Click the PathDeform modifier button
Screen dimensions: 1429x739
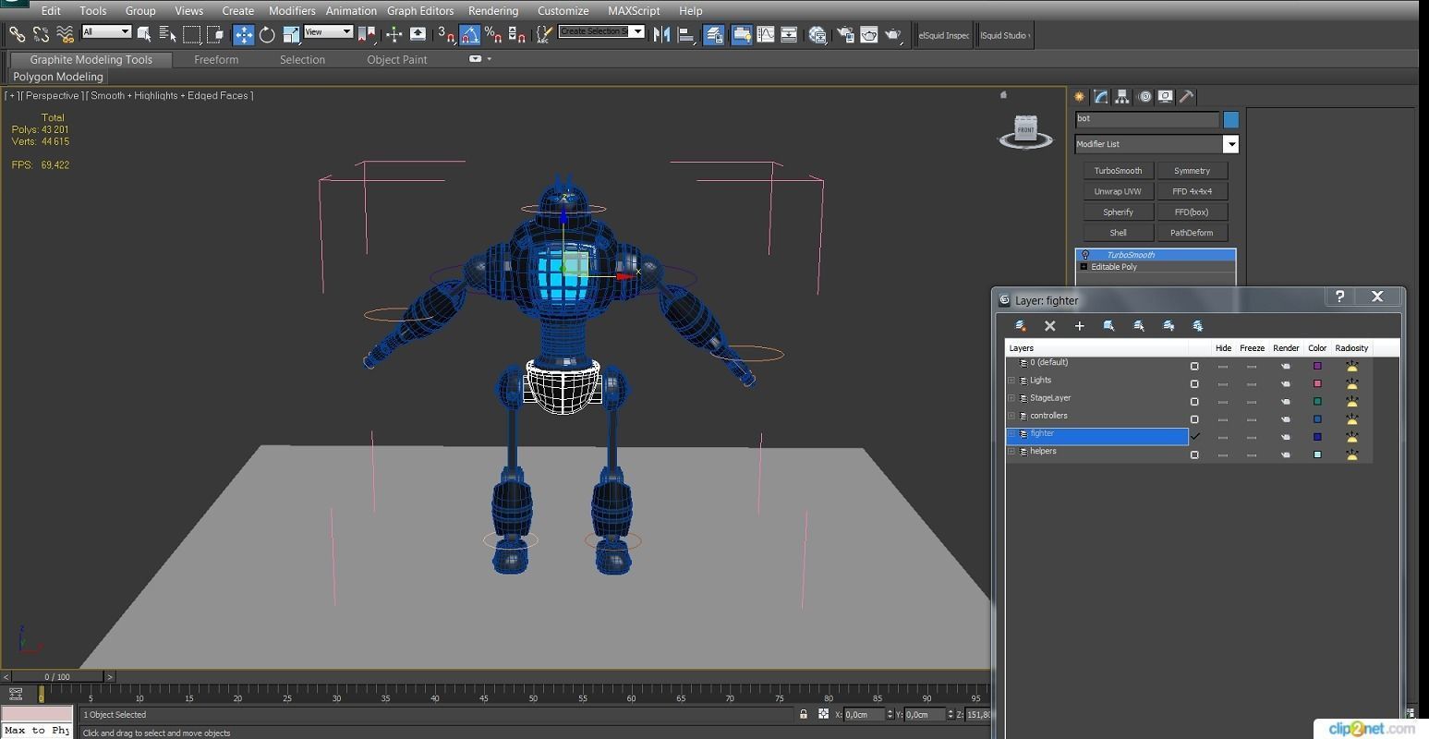click(1192, 233)
